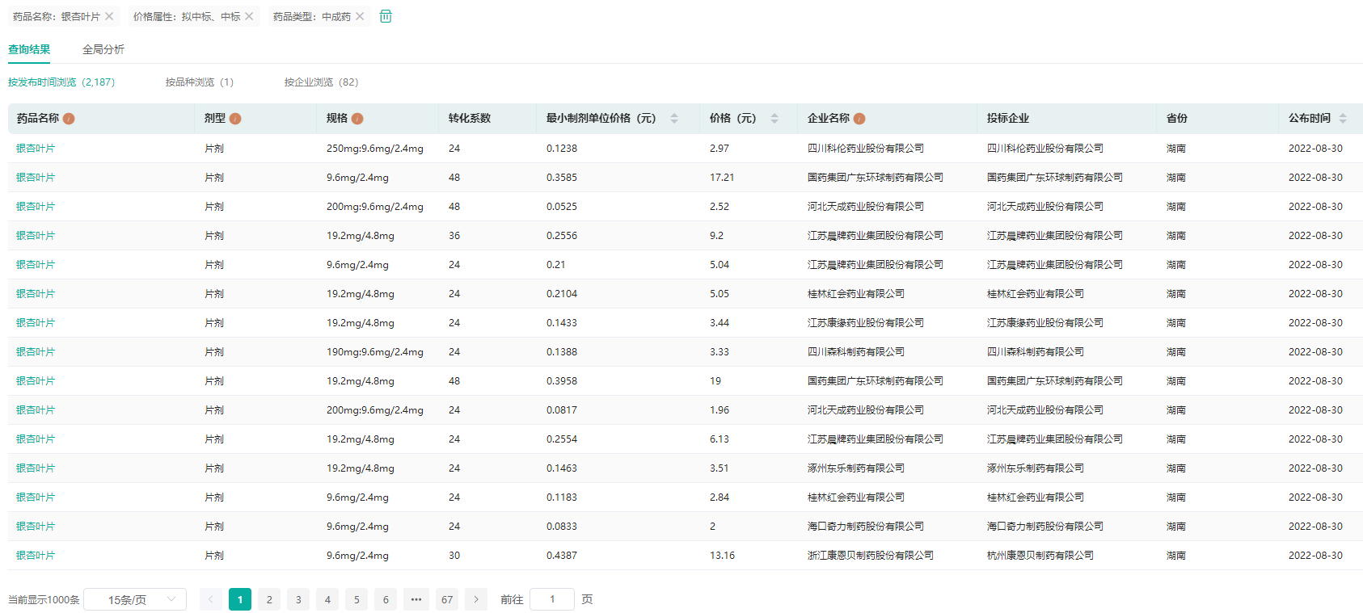This screenshot has width=1363, height=613.
Task: Click the info icon next to 企业名称 header
Action: (x=859, y=119)
